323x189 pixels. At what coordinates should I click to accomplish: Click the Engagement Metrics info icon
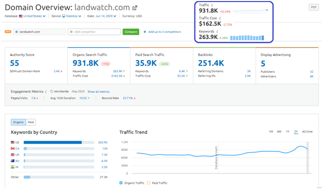(46, 91)
